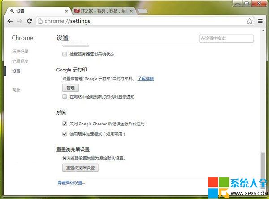Open 扩展程序 in the sidebar
269x199 pixels.
(x=20, y=62)
